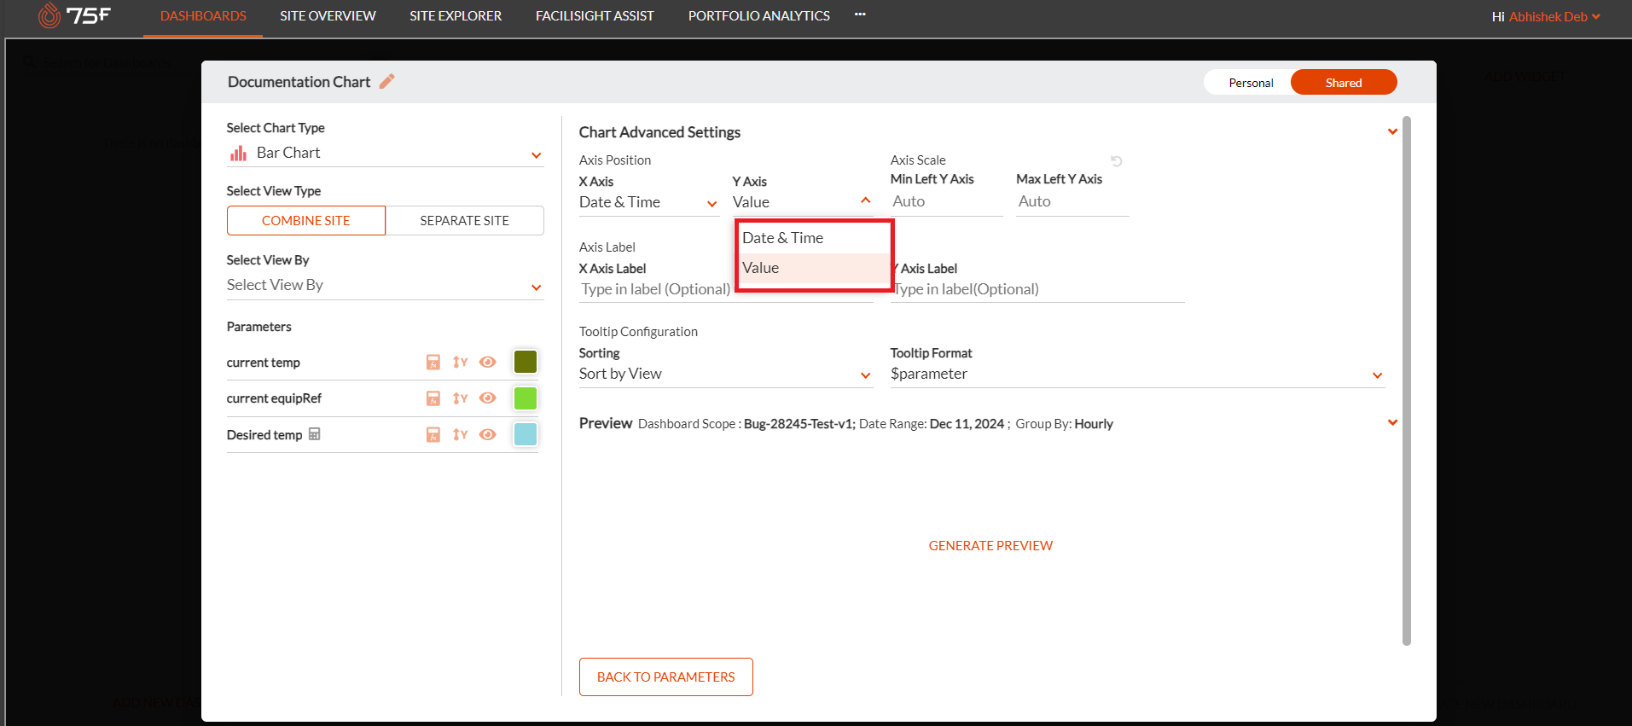
Task: Choose Date & Time in Y Axis list
Action: 814,238
